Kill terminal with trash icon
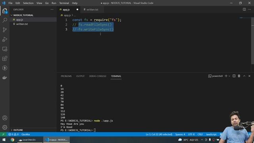The image size is (254, 143). pos(239,76)
